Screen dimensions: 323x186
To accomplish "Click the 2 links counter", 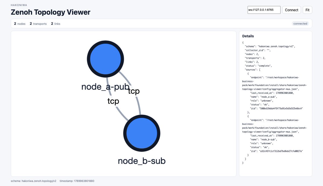I will pos(55,24).
